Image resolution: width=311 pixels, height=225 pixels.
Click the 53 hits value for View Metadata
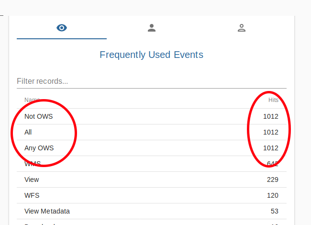(x=275, y=211)
